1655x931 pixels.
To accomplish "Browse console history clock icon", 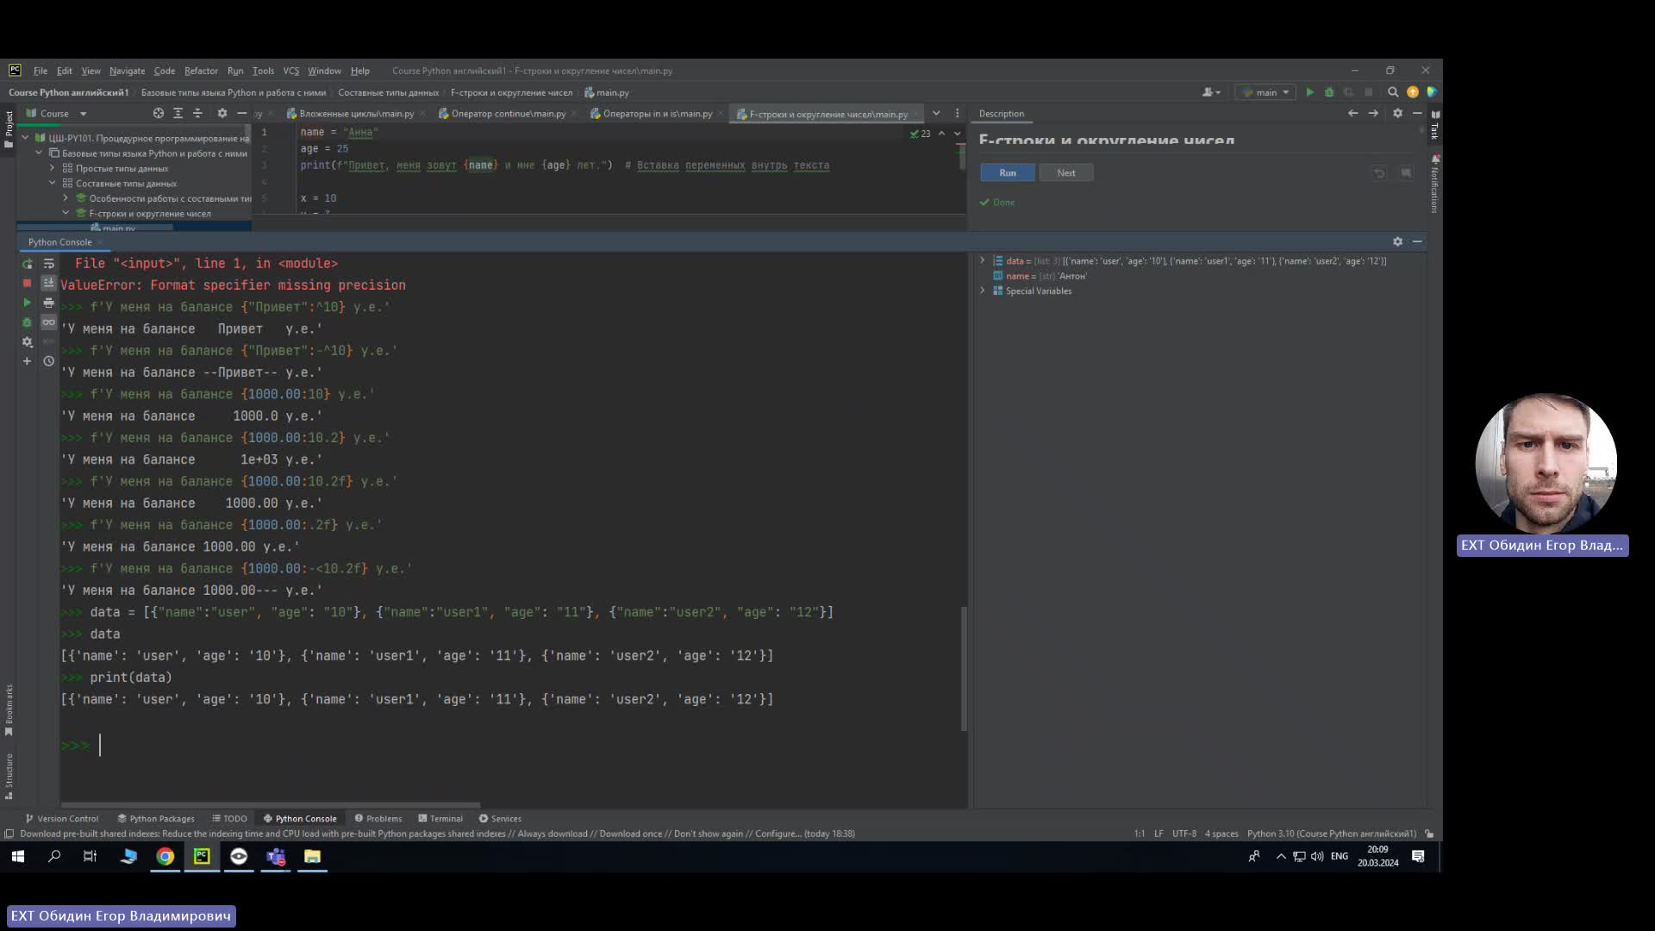I will [49, 361].
